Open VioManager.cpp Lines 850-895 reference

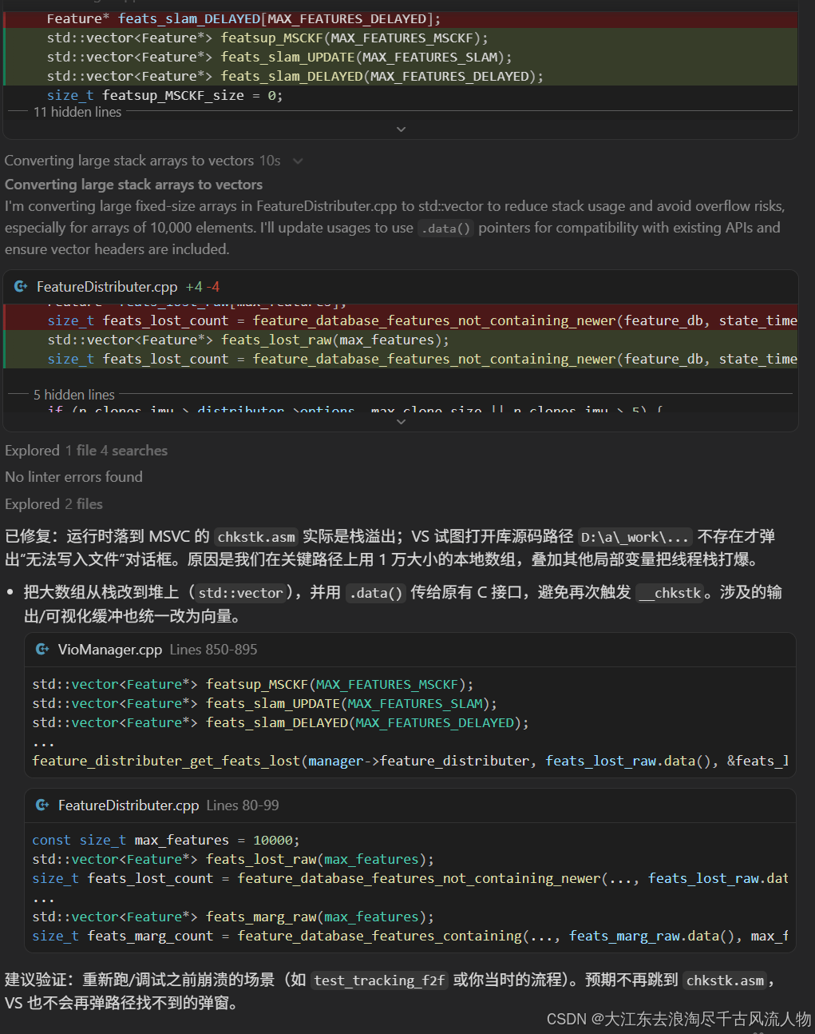(158, 650)
